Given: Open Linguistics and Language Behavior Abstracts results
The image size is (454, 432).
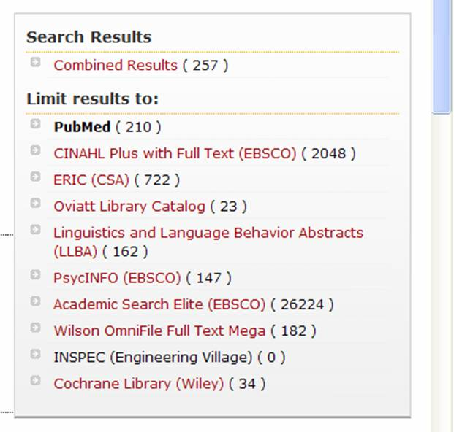Looking at the screenshot, I should (x=208, y=242).
